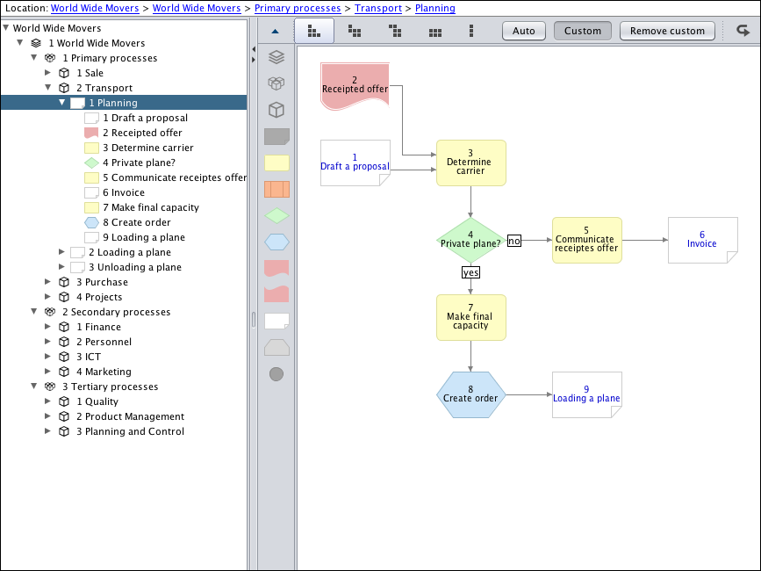Click the Auto layout button

[524, 31]
